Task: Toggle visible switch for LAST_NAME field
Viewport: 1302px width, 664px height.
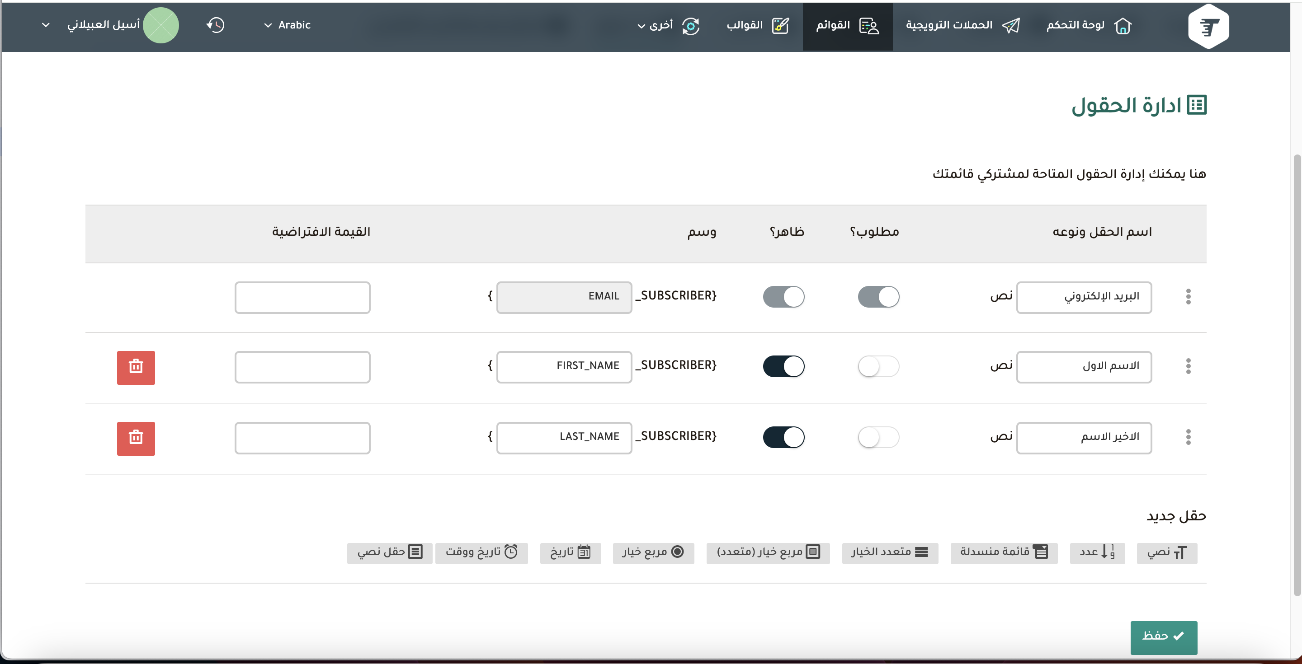Action: (783, 437)
